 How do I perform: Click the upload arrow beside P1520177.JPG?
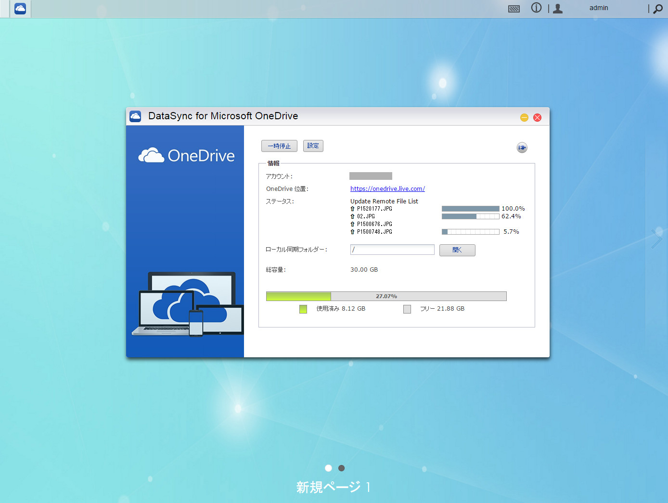point(352,209)
